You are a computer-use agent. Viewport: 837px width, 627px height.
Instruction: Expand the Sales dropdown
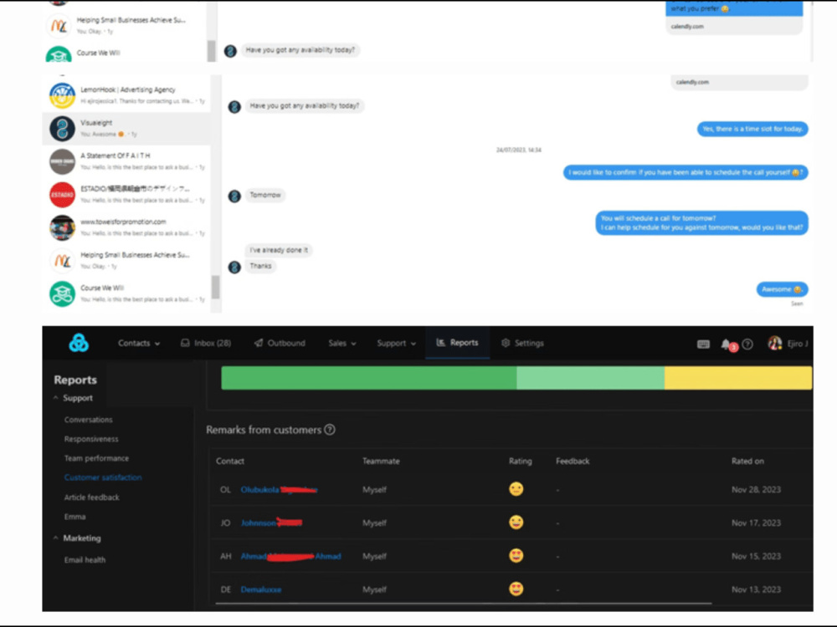[342, 344]
